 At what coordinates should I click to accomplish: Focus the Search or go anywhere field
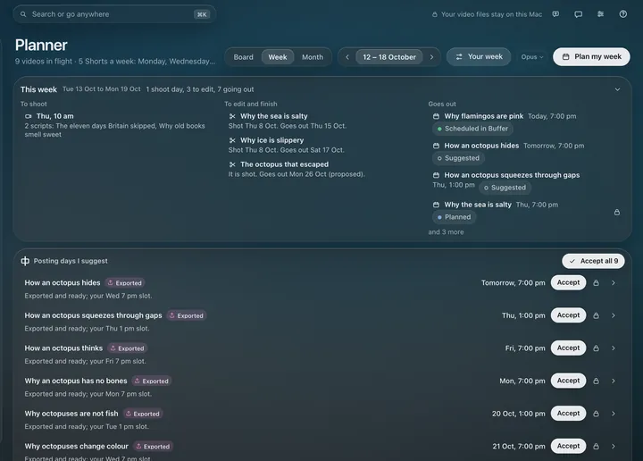pyautogui.click(x=114, y=14)
